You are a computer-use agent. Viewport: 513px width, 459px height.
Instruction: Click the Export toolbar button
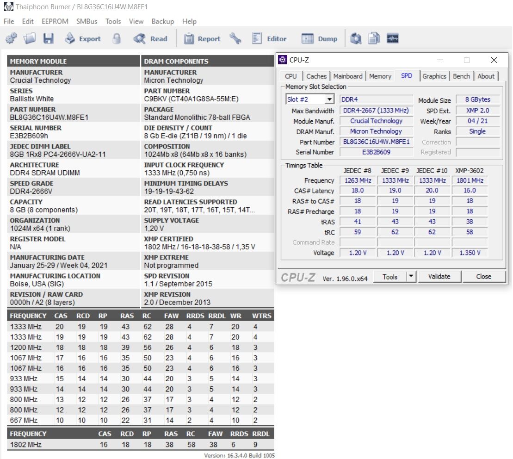coord(83,38)
